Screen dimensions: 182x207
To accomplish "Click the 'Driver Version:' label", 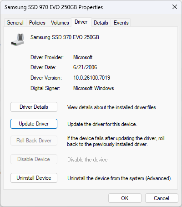I will 46,78.
